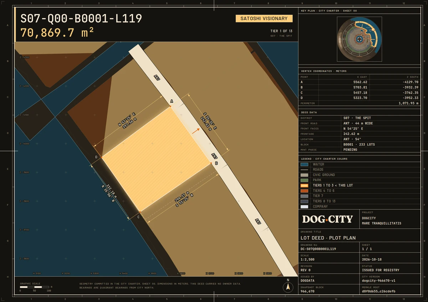428x302 pixels.
Task: Click the SATOSHI VISIONARY badge
Action: pos(264,19)
